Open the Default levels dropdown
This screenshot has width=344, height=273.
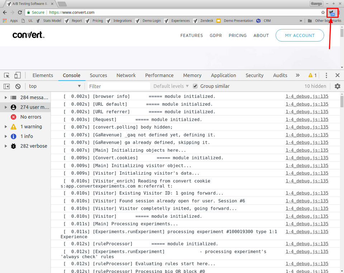[171, 86]
